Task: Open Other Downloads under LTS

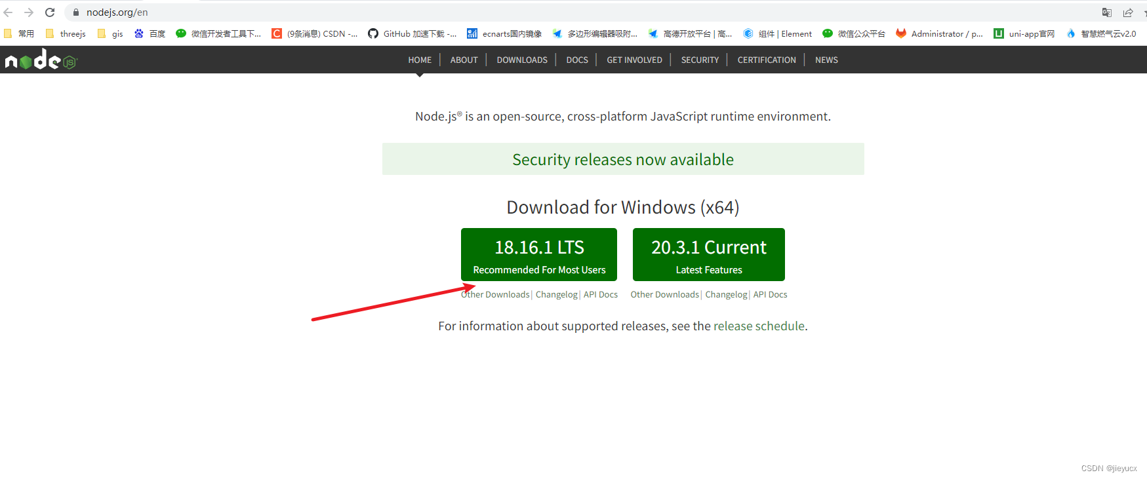Action: point(495,295)
